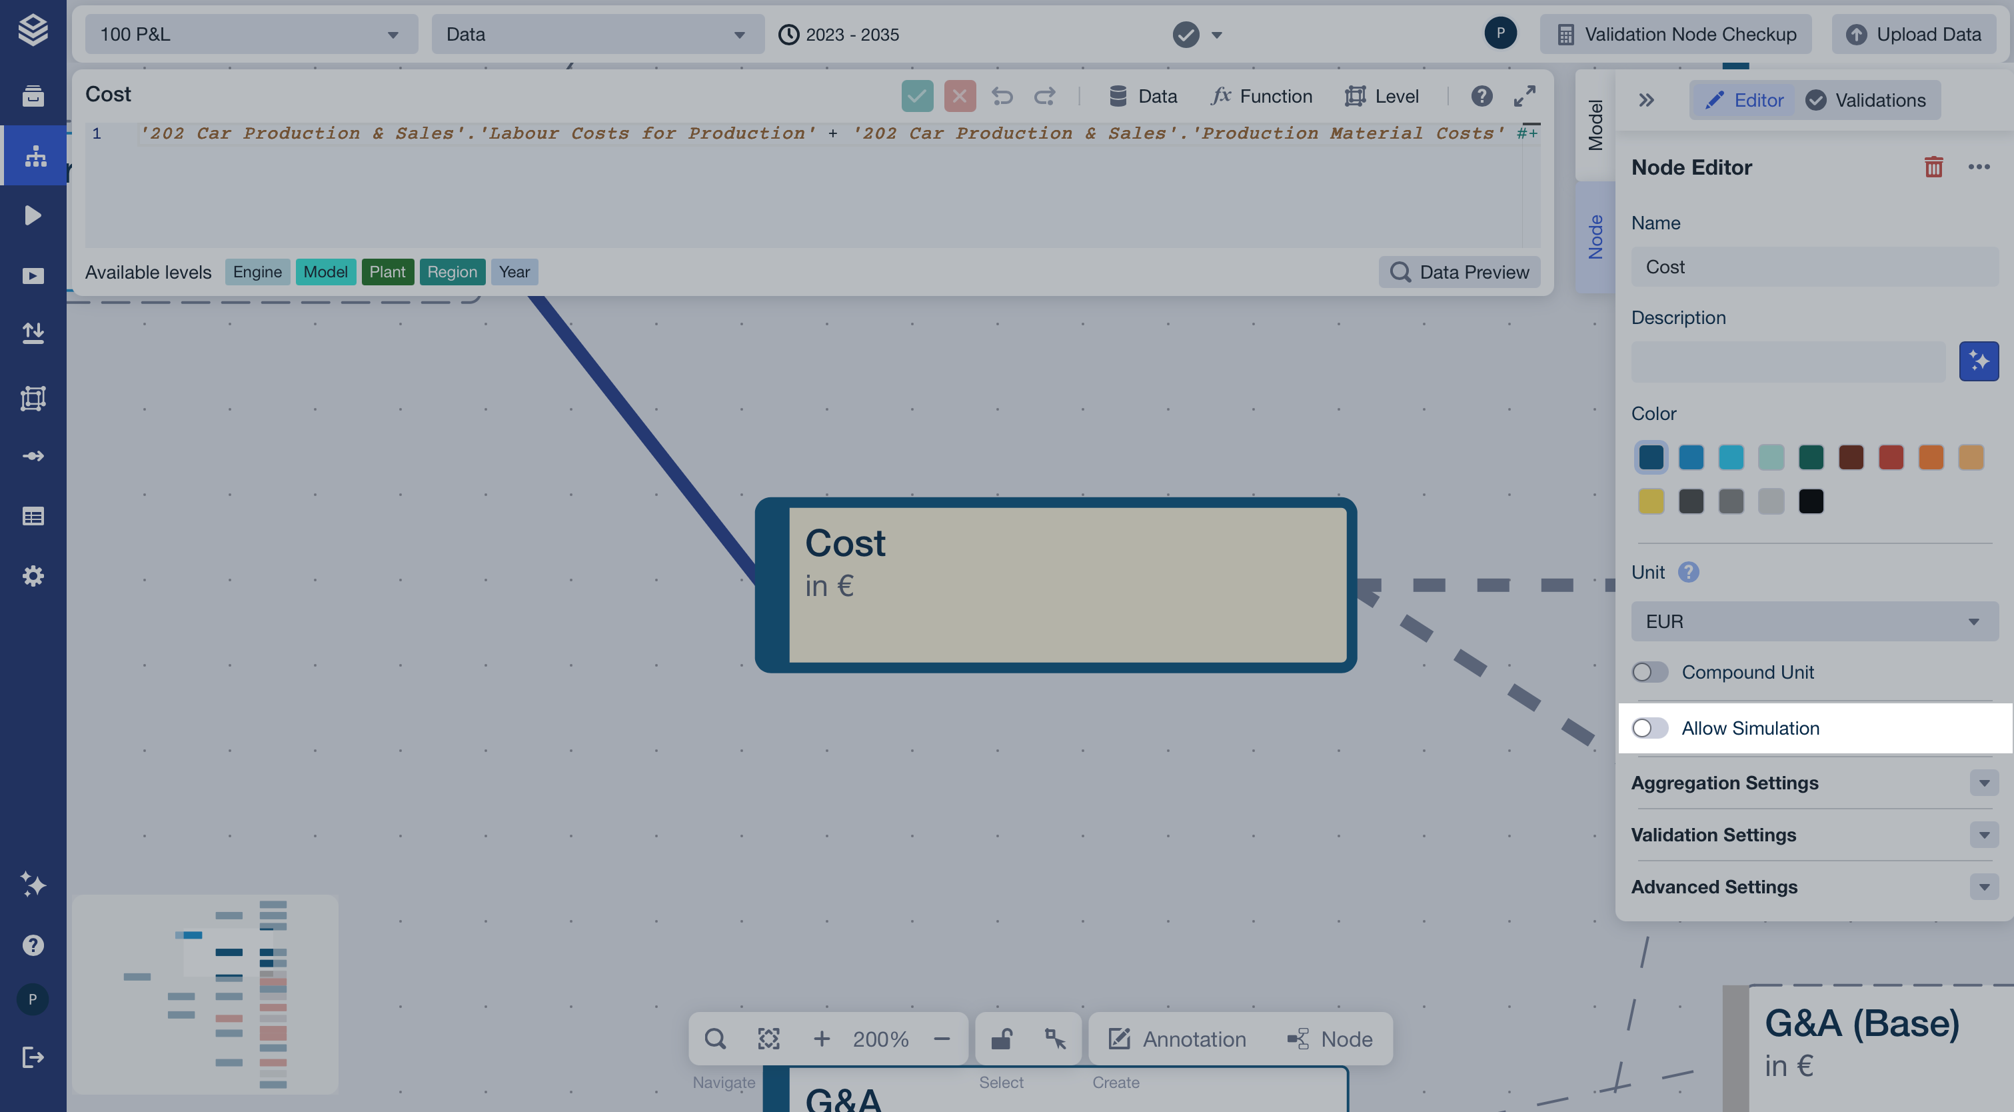The width and height of the screenshot is (2014, 1112).
Task: Zoom in with plus button
Action: (x=821, y=1039)
